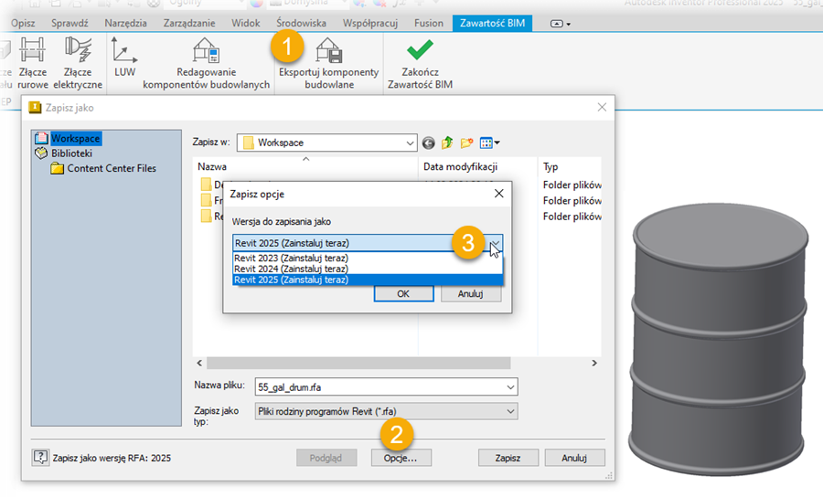Open the Nazwa pliku dropdown arrow
Screen dimensions: 823x497
point(510,386)
